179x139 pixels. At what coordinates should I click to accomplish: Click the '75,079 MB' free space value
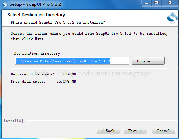66,81
